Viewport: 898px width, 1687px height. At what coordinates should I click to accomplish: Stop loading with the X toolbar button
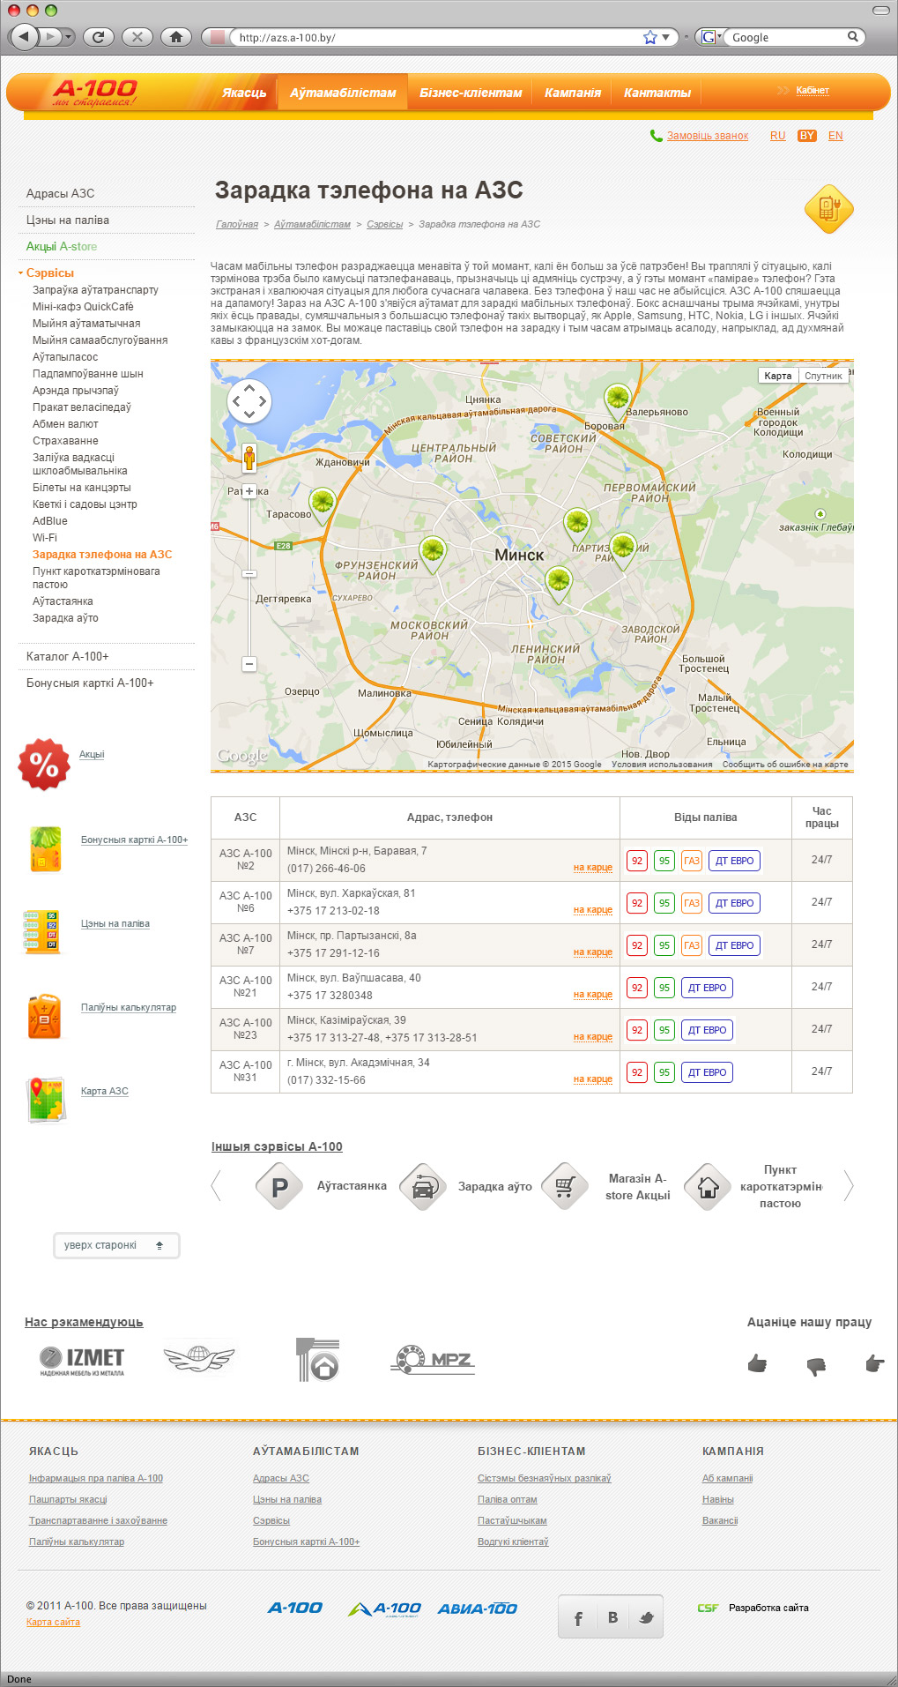point(137,37)
